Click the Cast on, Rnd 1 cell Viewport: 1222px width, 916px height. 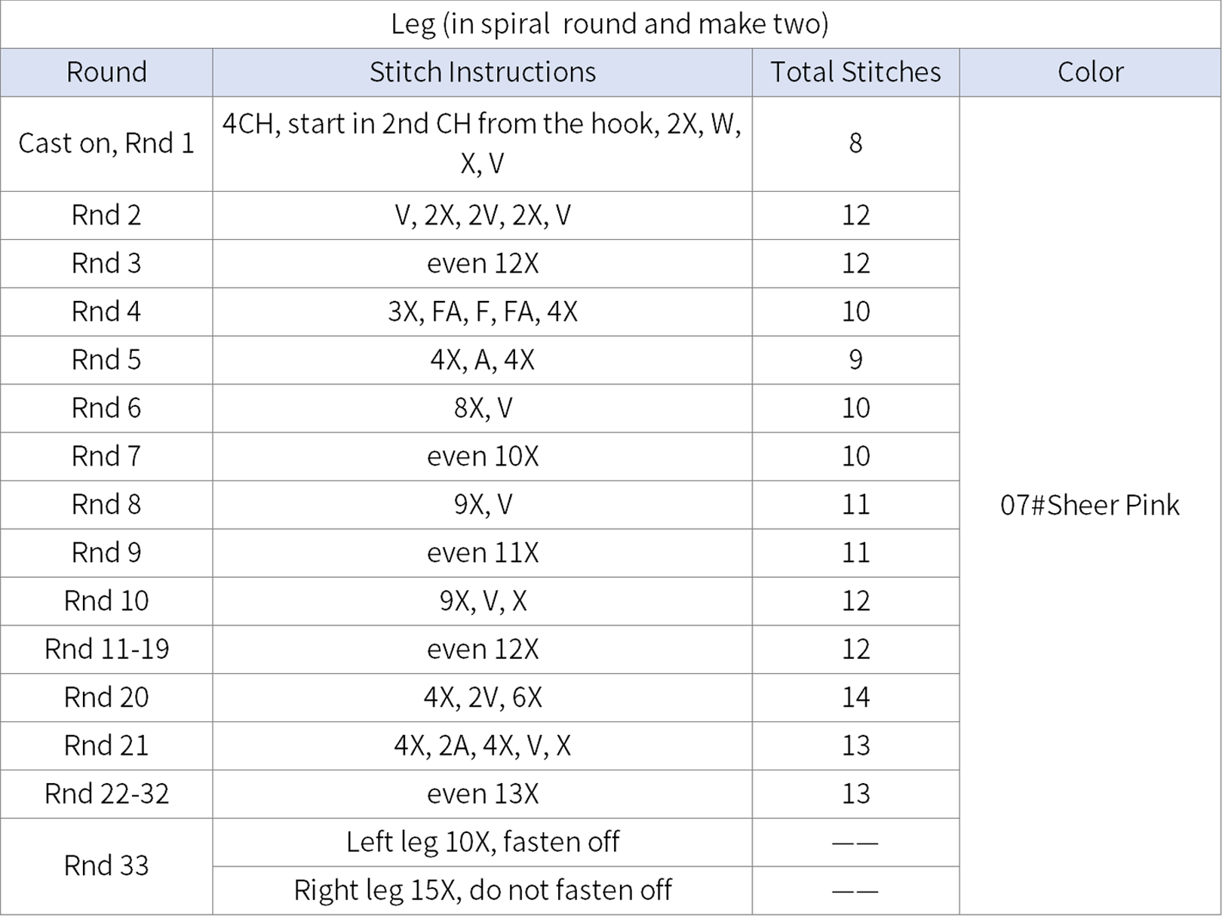coord(106,143)
